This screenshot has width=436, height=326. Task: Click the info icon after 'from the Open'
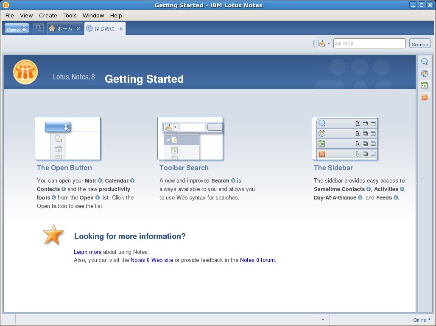[97, 197]
